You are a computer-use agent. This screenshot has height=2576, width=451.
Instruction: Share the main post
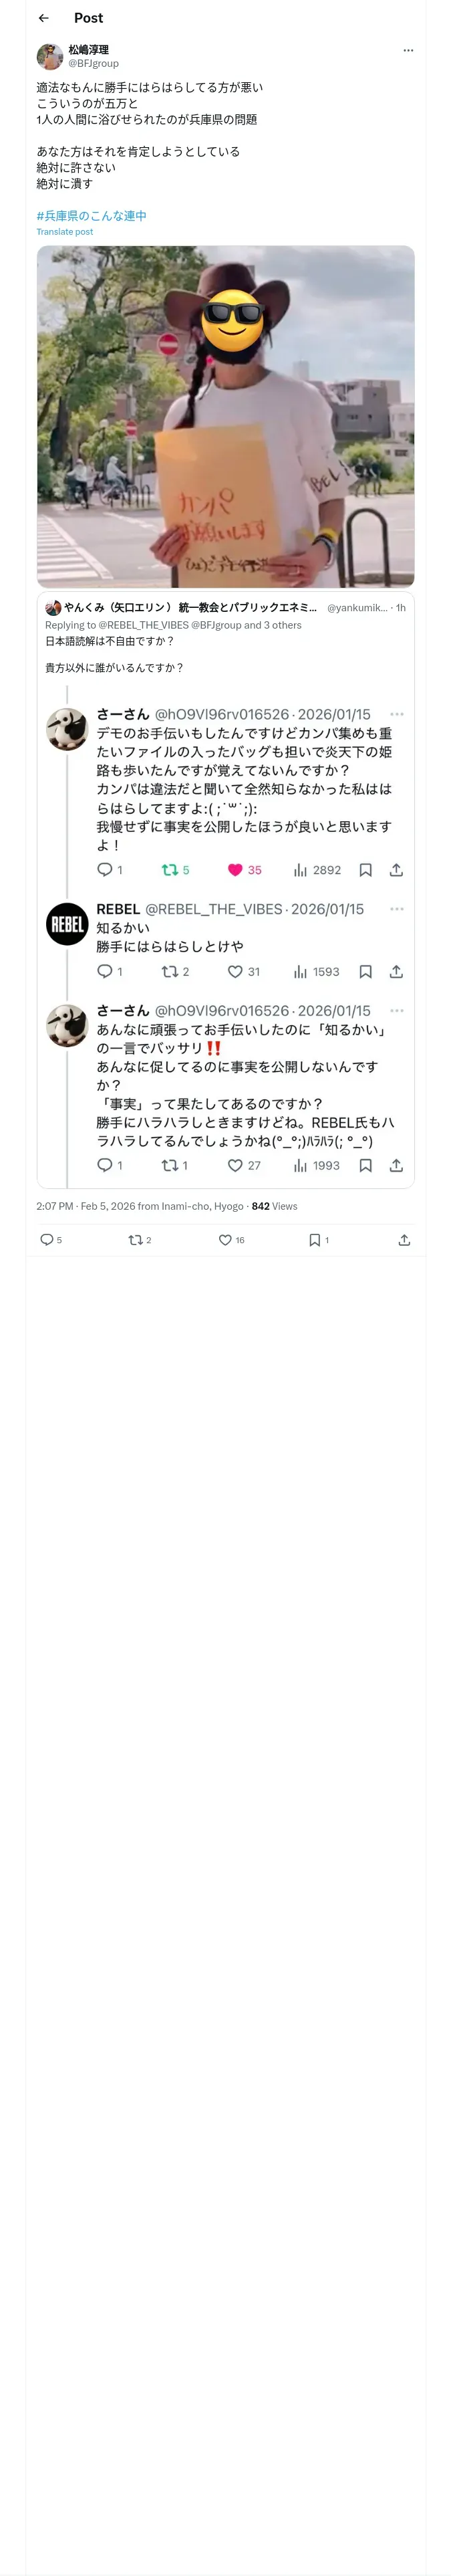[404, 1240]
